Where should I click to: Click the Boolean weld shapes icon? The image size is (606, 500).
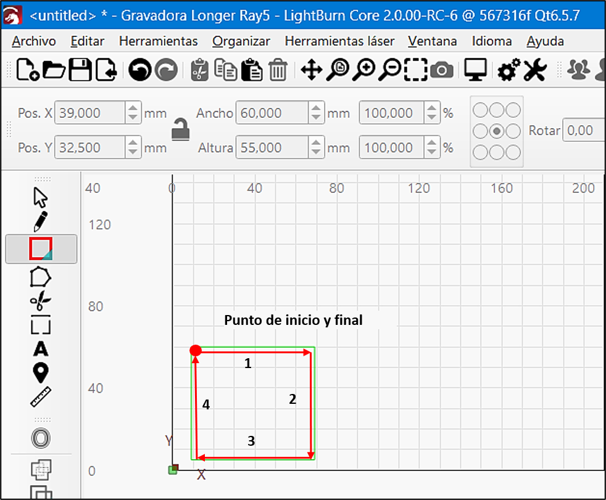41,470
